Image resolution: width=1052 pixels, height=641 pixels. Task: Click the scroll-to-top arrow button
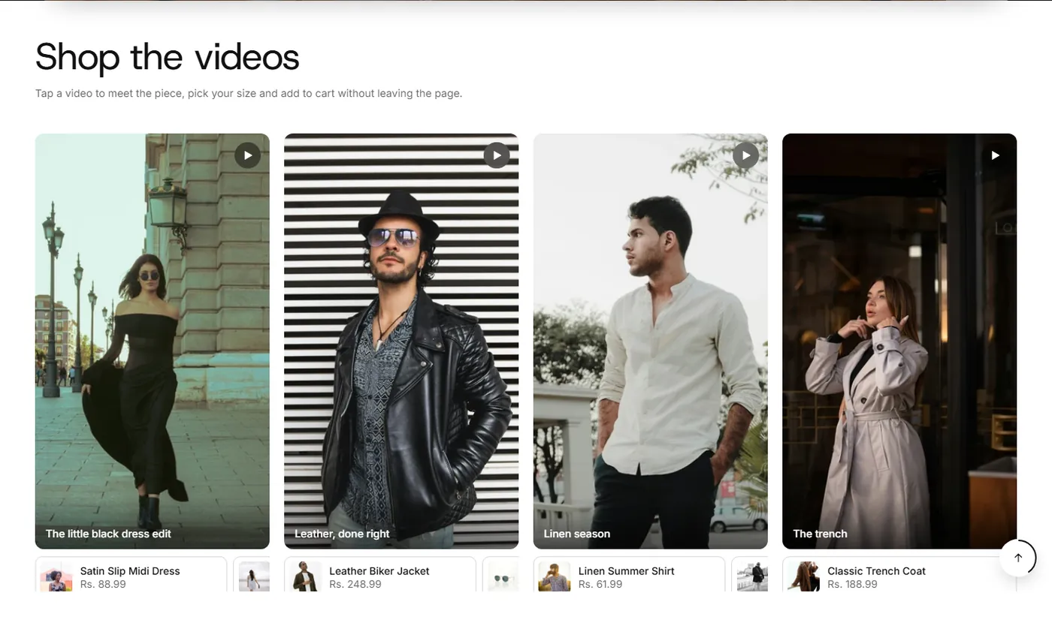(1018, 558)
